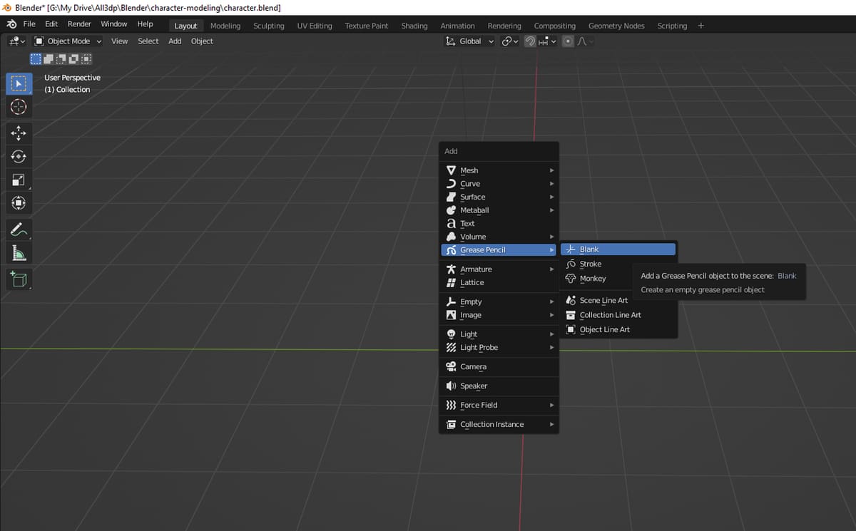Expand the Image submenu
The image size is (856, 531).
499,315
